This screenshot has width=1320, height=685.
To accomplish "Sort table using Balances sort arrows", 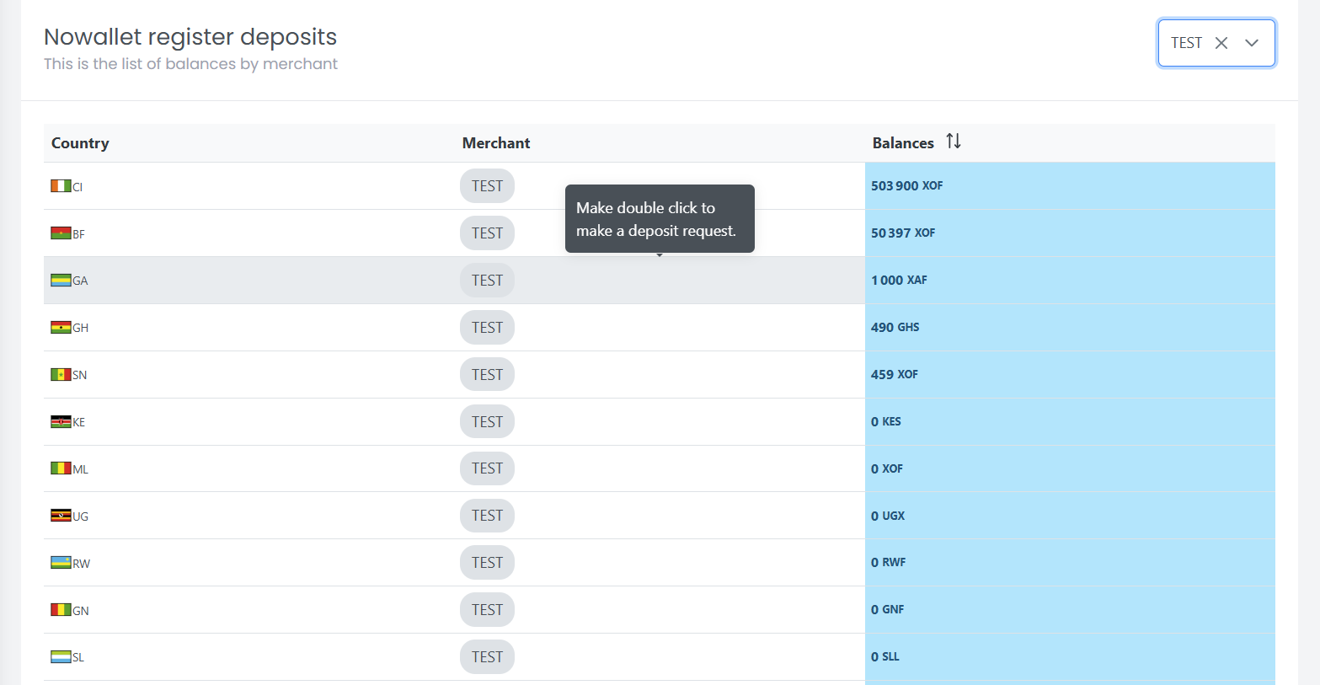I will coord(953,142).
